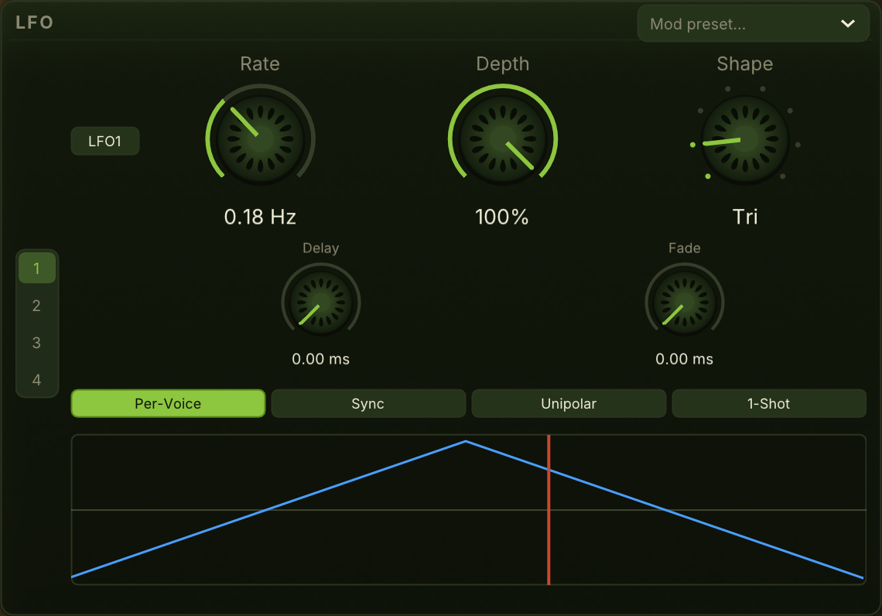Click the blue triangle waveform peak
This screenshot has width=882, height=616.
point(466,442)
